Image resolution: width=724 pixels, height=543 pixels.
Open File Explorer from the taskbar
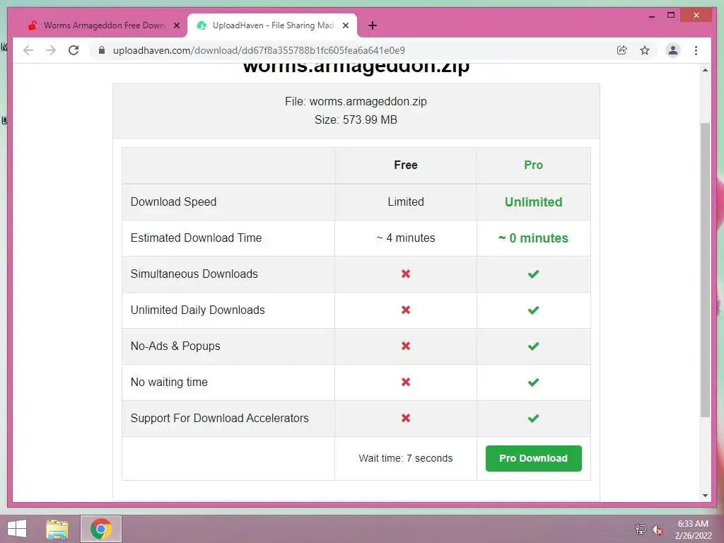pyautogui.click(x=57, y=529)
